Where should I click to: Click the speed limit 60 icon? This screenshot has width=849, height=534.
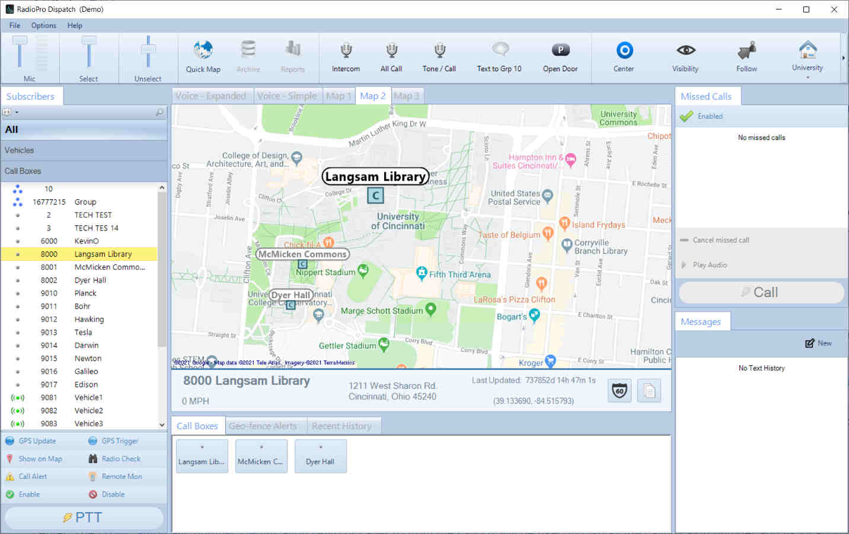pos(620,391)
